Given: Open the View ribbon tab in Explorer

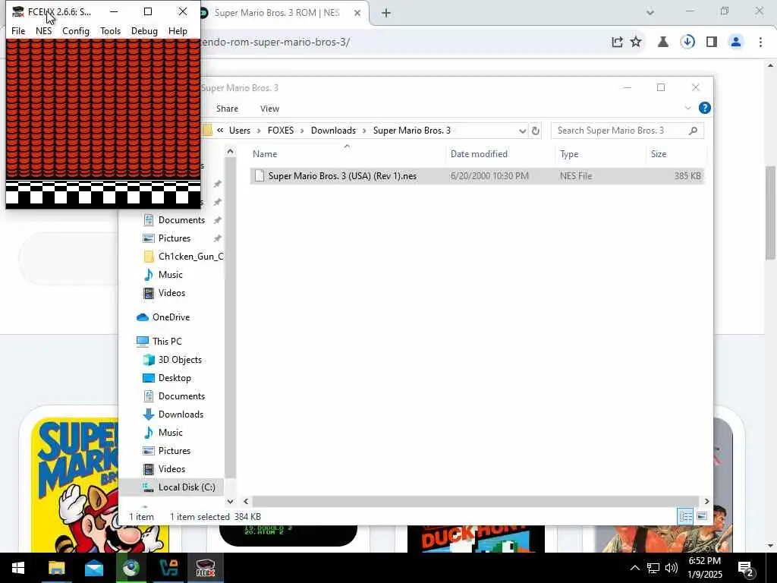Looking at the screenshot, I should click(269, 109).
